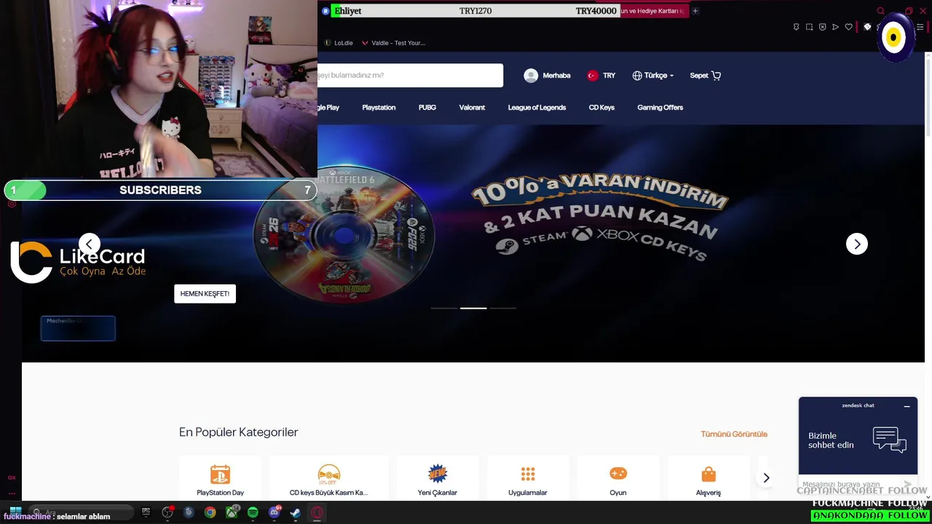Expand the Türkçe language dropdown
The height and width of the screenshot is (524, 932).
pyautogui.click(x=653, y=75)
